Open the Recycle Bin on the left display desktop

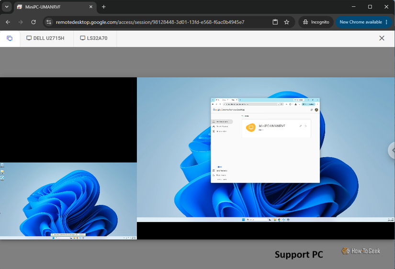(x=2, y=165)
